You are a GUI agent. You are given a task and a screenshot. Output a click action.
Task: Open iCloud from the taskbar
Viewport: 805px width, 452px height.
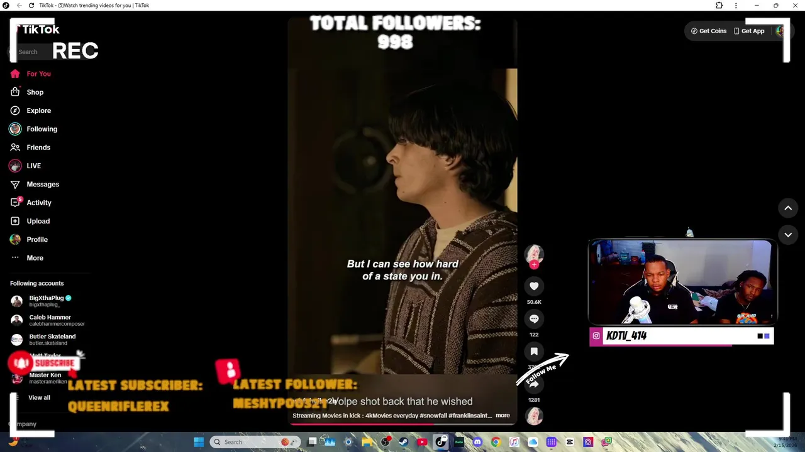click(533, 442)
